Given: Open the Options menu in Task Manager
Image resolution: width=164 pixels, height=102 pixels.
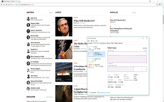Looking at the screenshot, I should [93, 41].
